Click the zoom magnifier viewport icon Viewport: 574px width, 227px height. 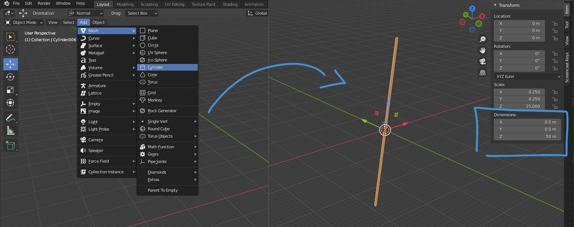coord(482,39)
